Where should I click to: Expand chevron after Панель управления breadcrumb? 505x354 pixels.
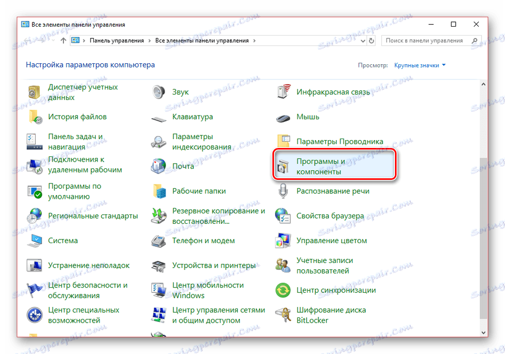click(x=150, y=40)
